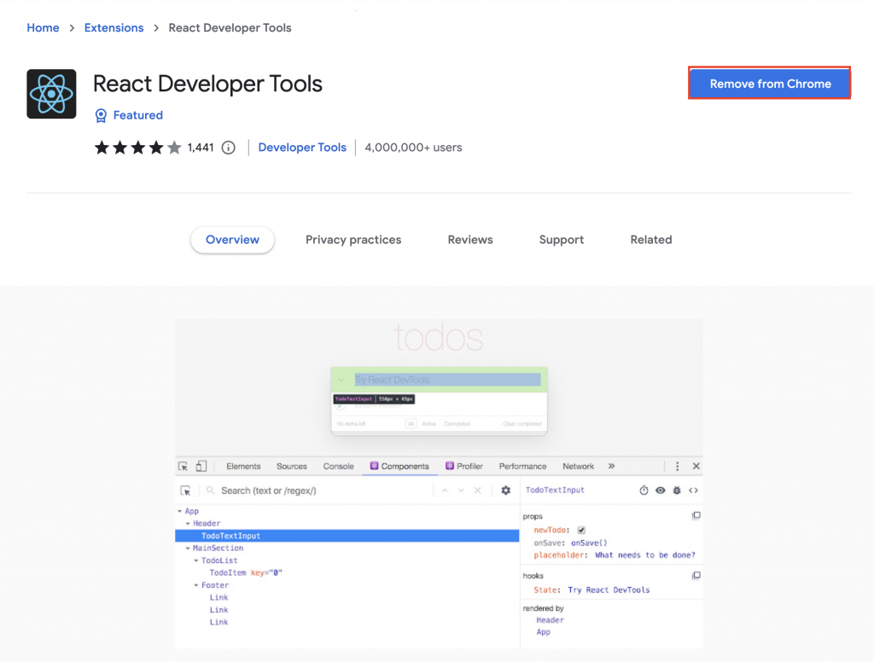874x662 pixels.
Task: Go to Extensions breadcrumb link
Action: 114,28
